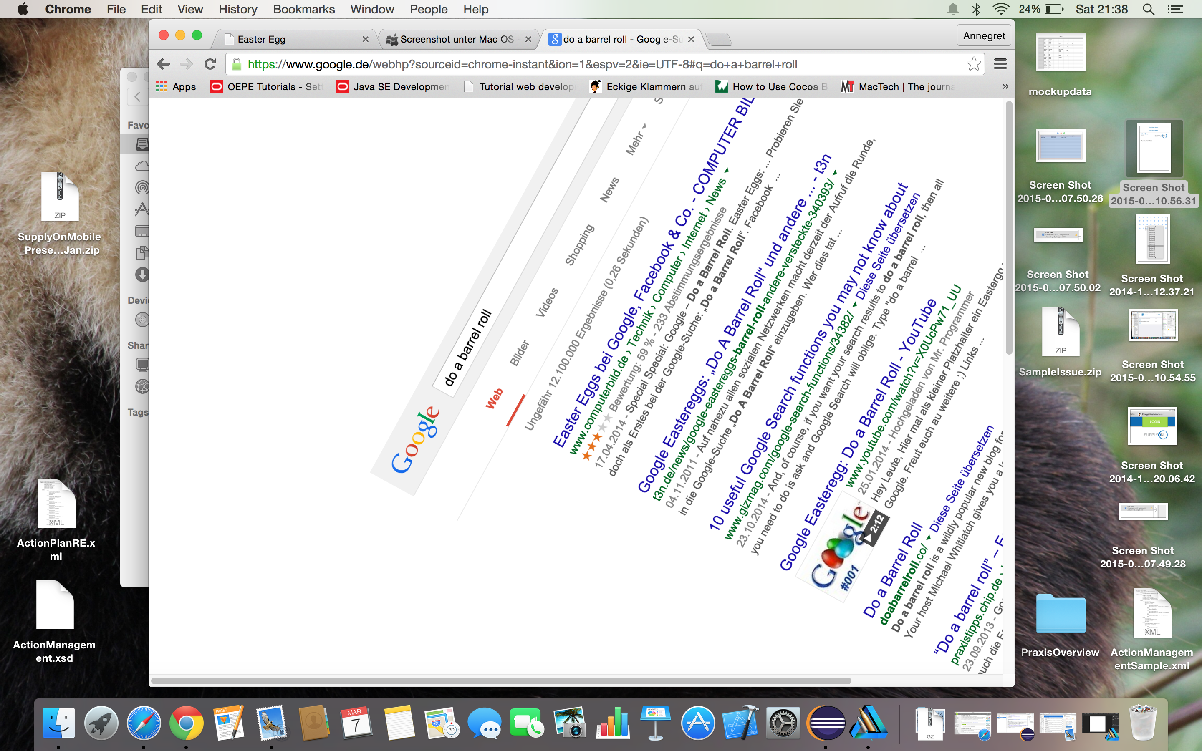Image resolution: width=1202 pixels, height=751 pixels.
Task: Open Xcode from the Dock
Action: [740, 723]
